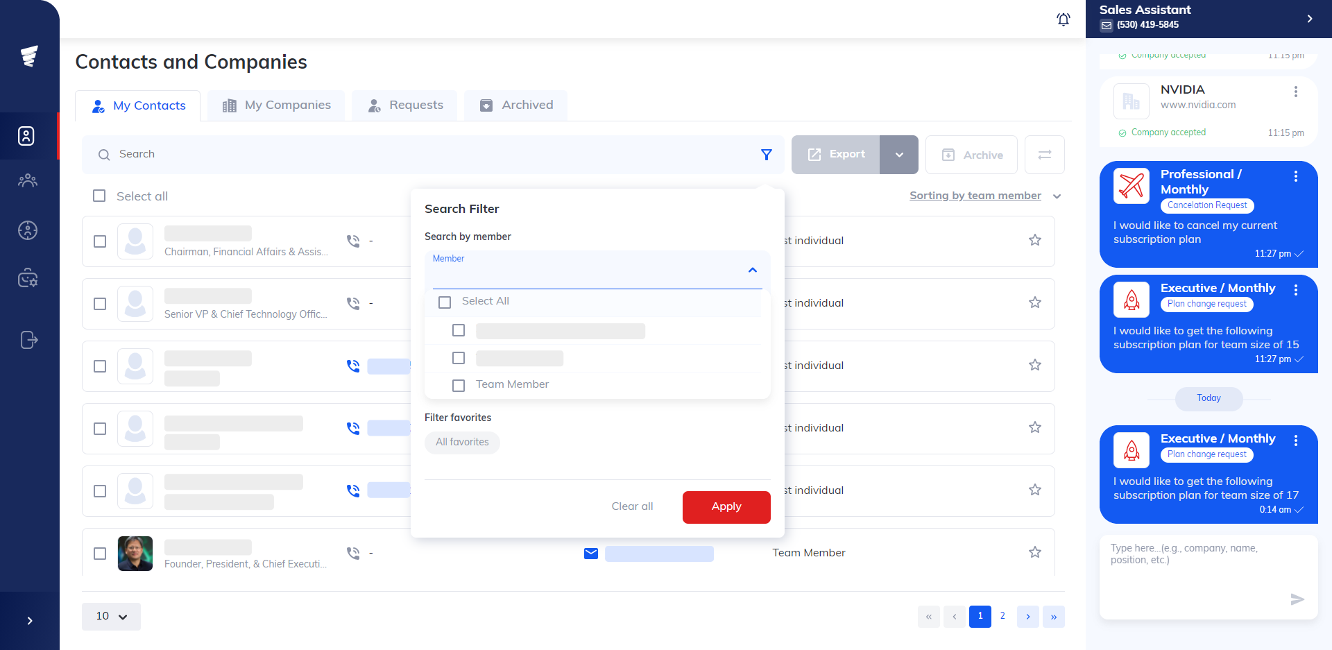Click Clear all in the Search Filter dialog
This screenshot has width=1332, height=650.
632,506
